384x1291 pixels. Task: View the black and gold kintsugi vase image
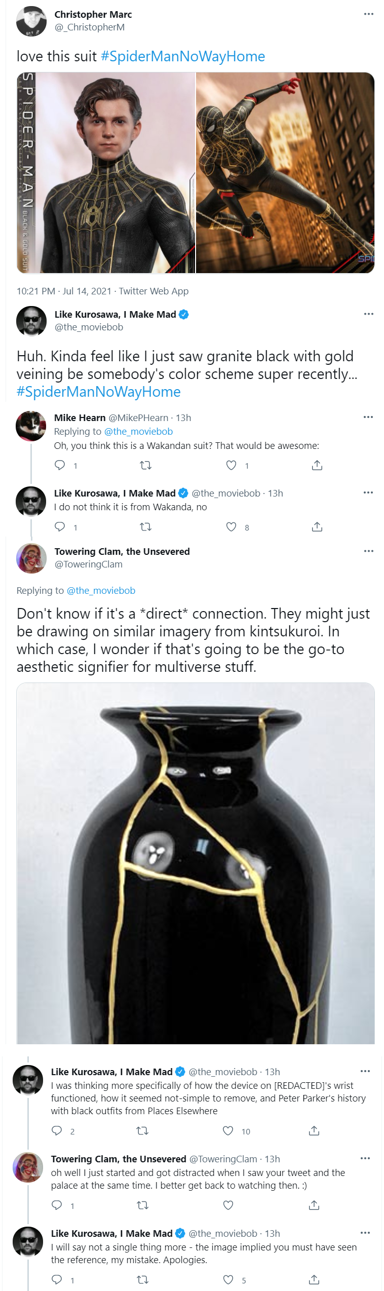(196, 863)
